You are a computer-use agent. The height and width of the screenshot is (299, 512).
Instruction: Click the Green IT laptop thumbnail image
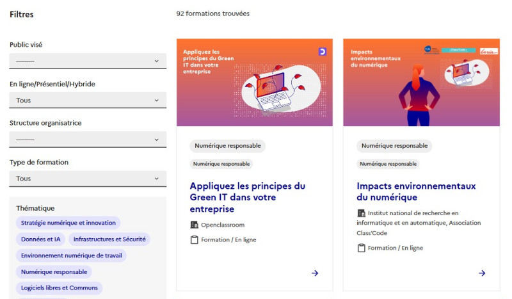pyautogui.click(x=255, y=83)
